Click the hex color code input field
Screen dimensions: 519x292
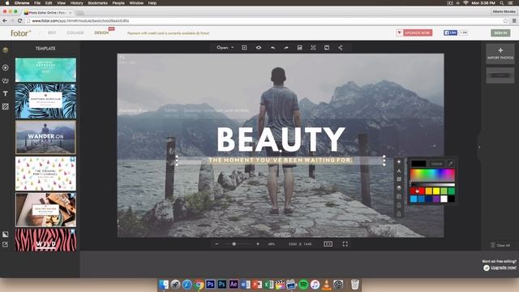click(x=437, y=164)
